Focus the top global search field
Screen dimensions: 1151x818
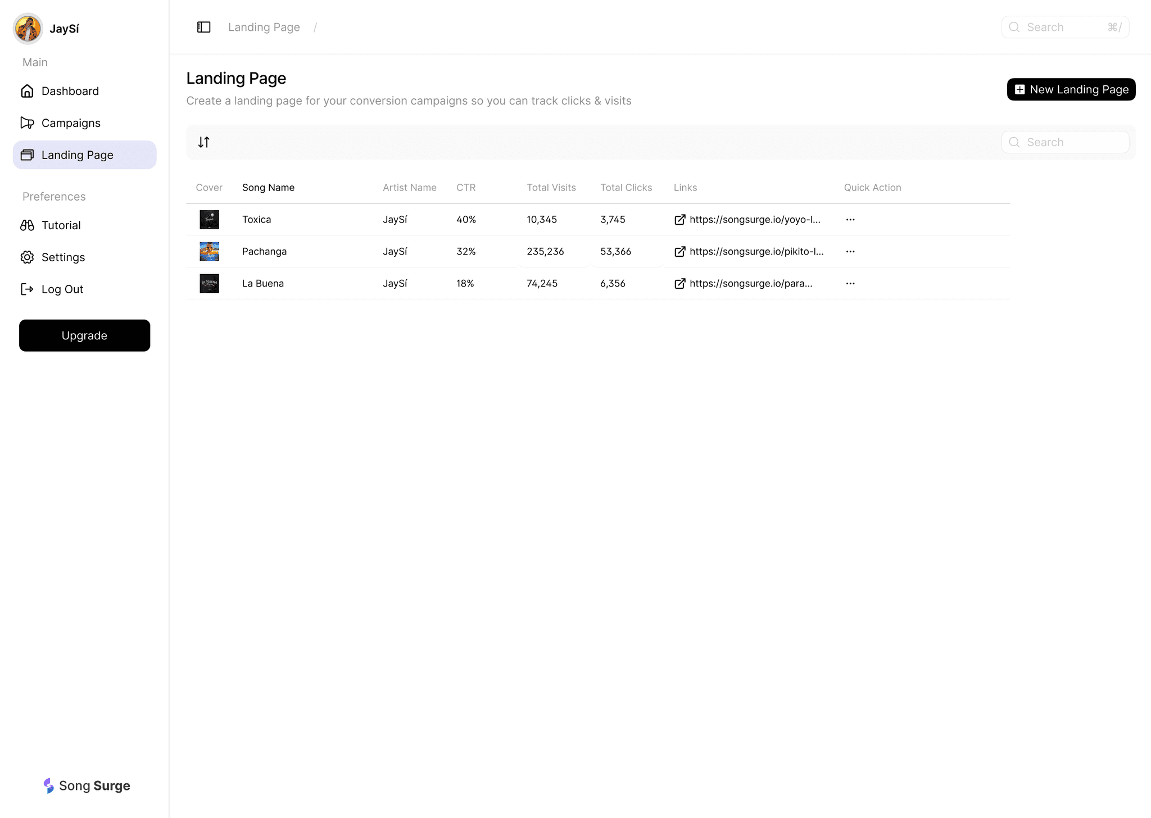[x=1065, y=27]
